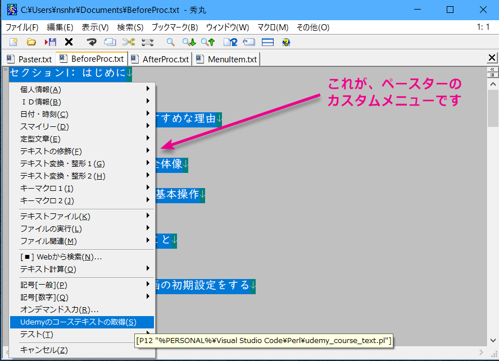Click the list icon above the scrollbar
499x361 pixels.
coord(492,75)
